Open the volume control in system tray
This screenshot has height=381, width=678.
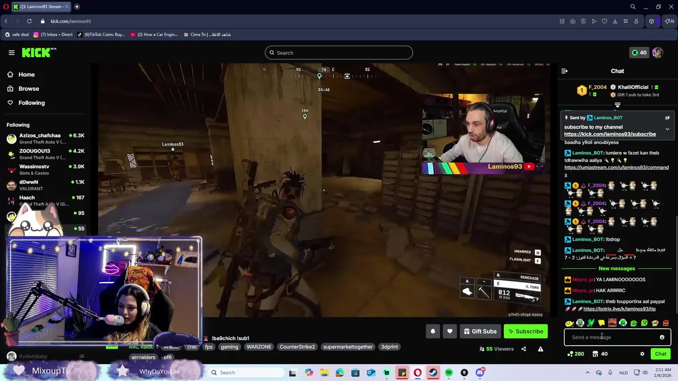[x=645, y=373]
